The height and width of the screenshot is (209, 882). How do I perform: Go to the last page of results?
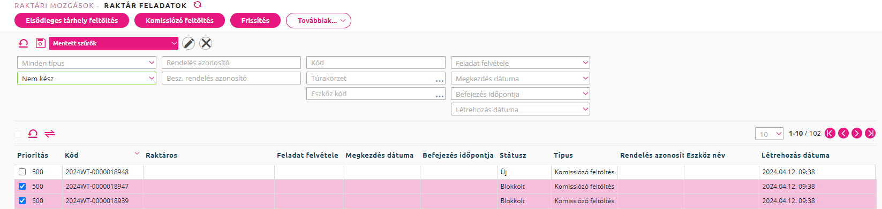point(870,133)
